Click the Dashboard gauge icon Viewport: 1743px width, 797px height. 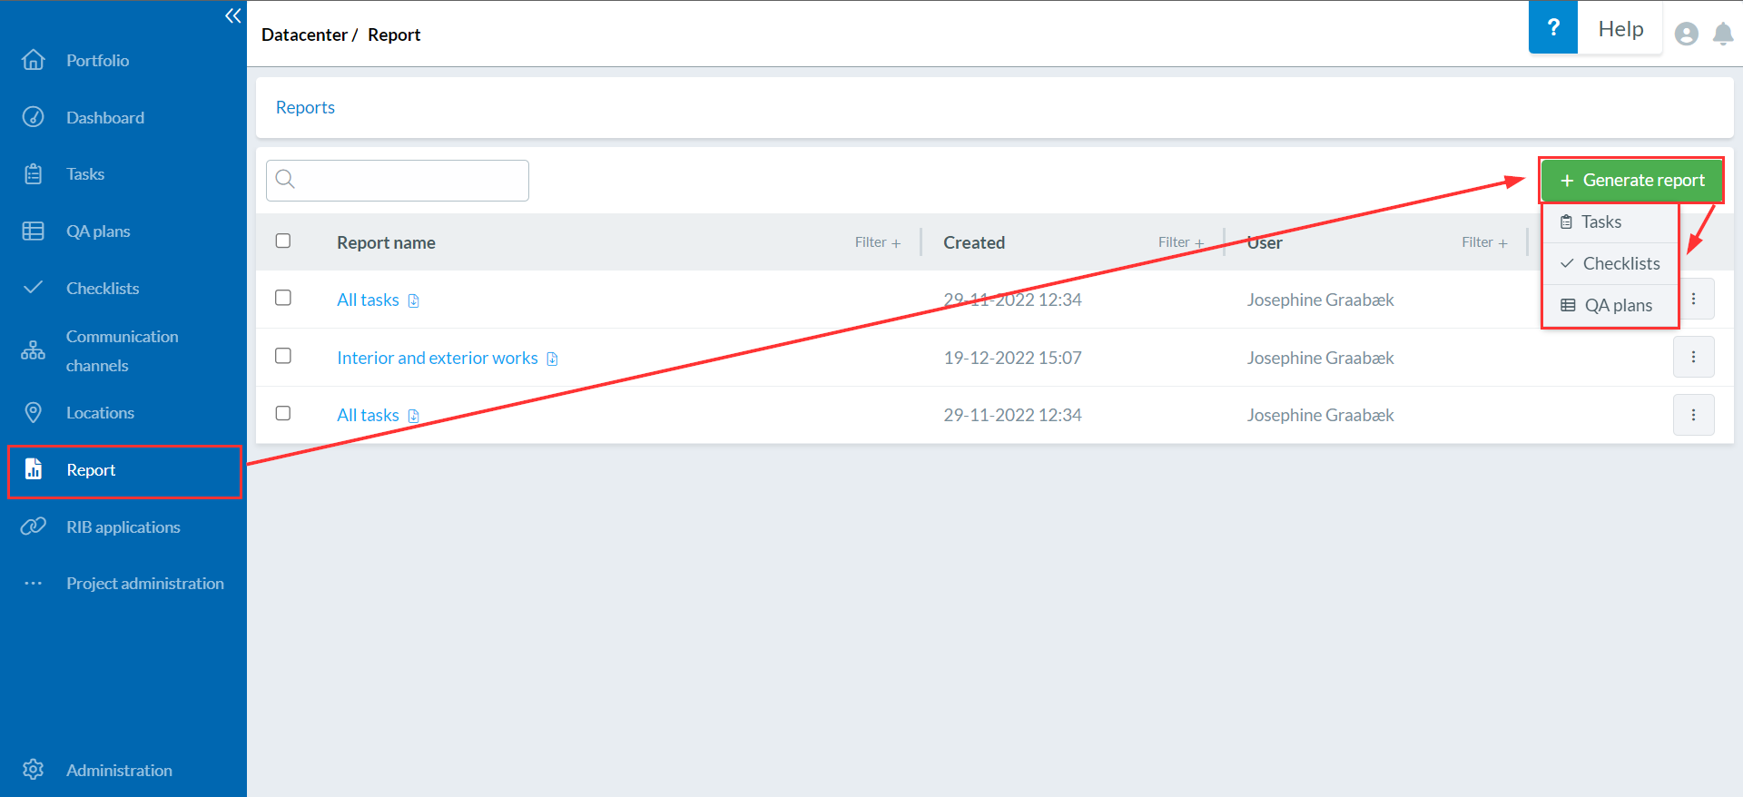(34, 117)
